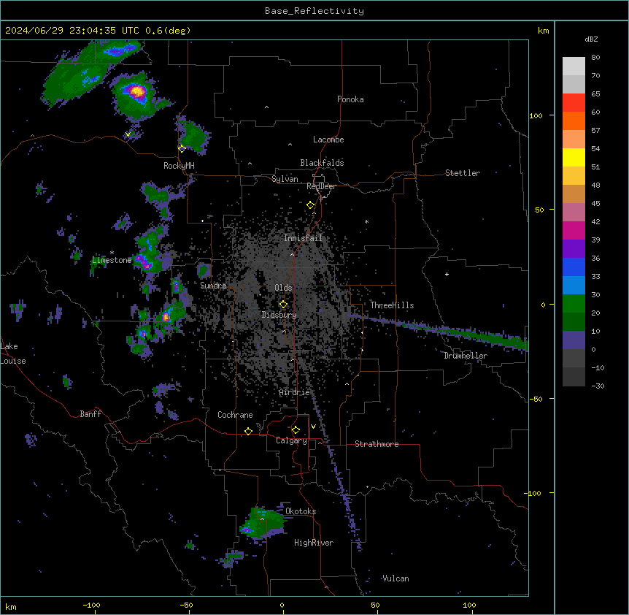This screenshot has width=629, height=615.
Task: Select the white 80 dBZ color swatch
Action: pos(574,66)
